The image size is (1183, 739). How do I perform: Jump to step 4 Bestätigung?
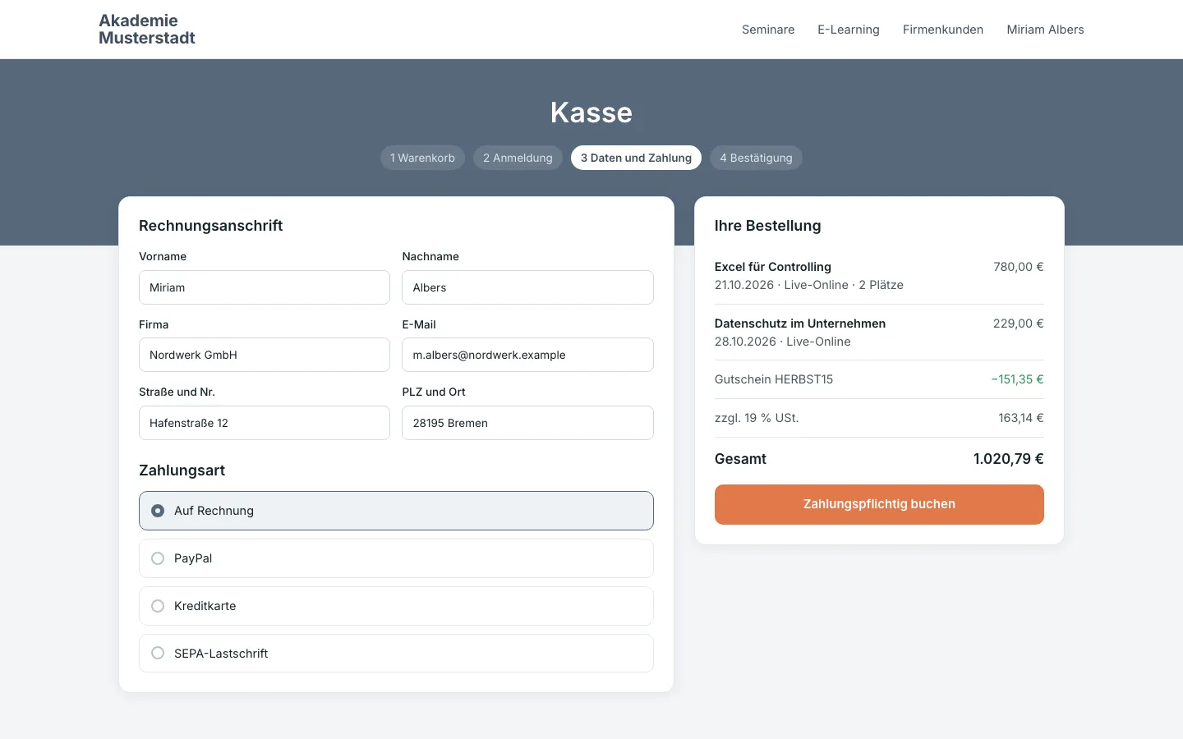756,158
